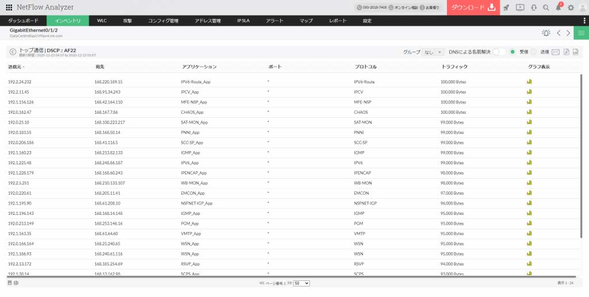Show graph for 192.2.24.232 row
The image size is (589, 297).
(529, 82)
